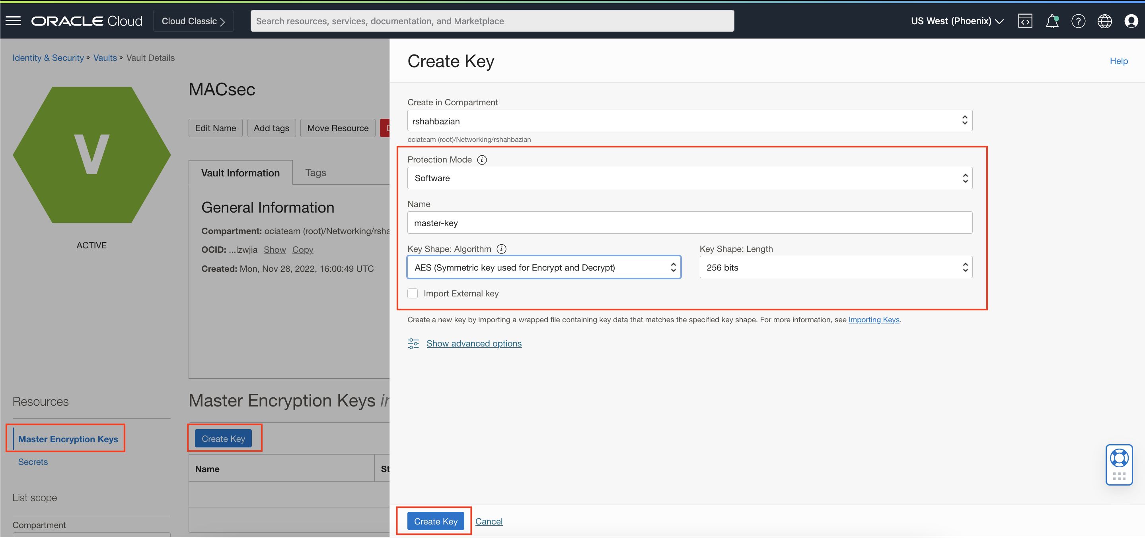
Task: Open the Protection Mode dropdown
Action: click(689, 178)
